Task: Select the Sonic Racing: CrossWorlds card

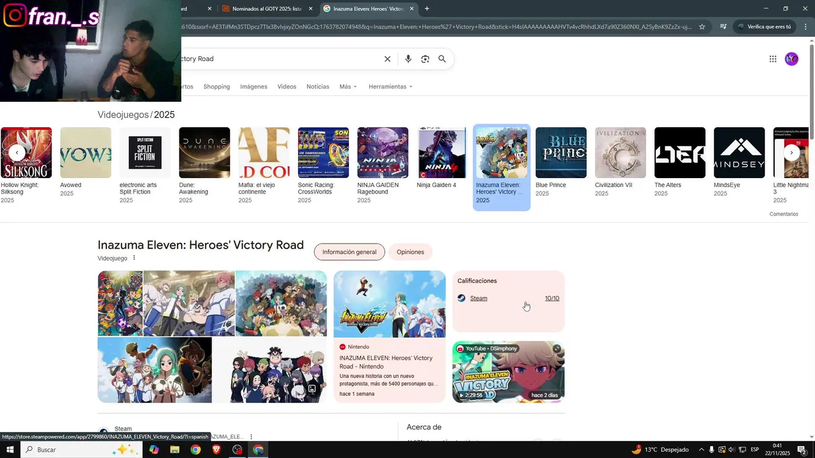Action: [x=323, y=165]
